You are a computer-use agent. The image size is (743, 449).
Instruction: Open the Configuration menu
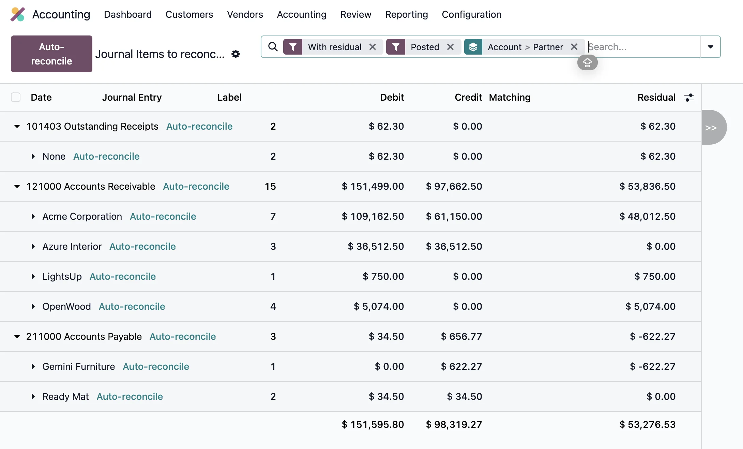point(471,14)
